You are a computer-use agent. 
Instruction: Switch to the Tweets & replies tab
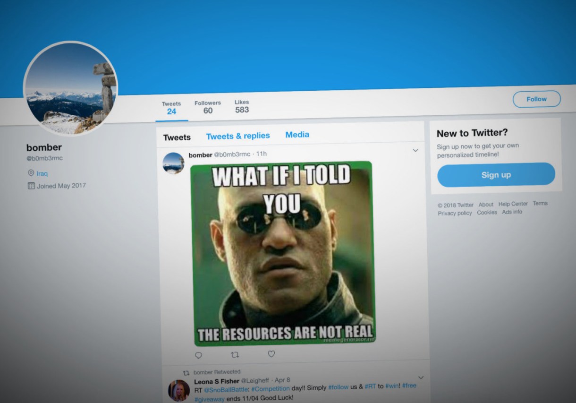point(238,136)
